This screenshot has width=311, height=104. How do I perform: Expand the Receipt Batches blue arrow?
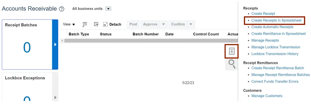pos(55,45)
